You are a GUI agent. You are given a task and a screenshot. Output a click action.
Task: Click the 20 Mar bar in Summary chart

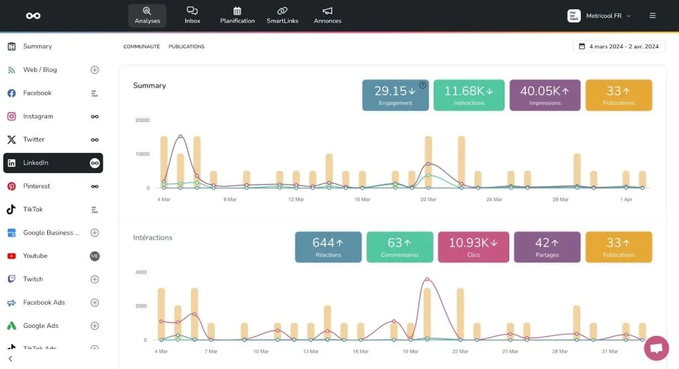[428, 162]
